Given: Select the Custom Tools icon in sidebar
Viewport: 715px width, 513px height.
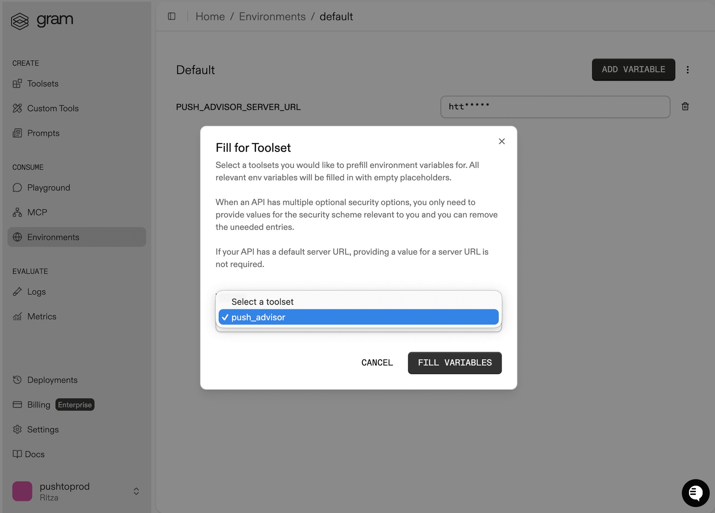Looking at the screenshot, I should click(18, 108).
